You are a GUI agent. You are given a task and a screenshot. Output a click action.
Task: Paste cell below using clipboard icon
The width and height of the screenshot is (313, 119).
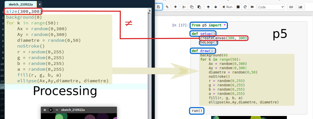click(199, 7)
